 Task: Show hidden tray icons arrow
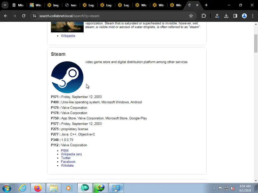tap(214, 188)
